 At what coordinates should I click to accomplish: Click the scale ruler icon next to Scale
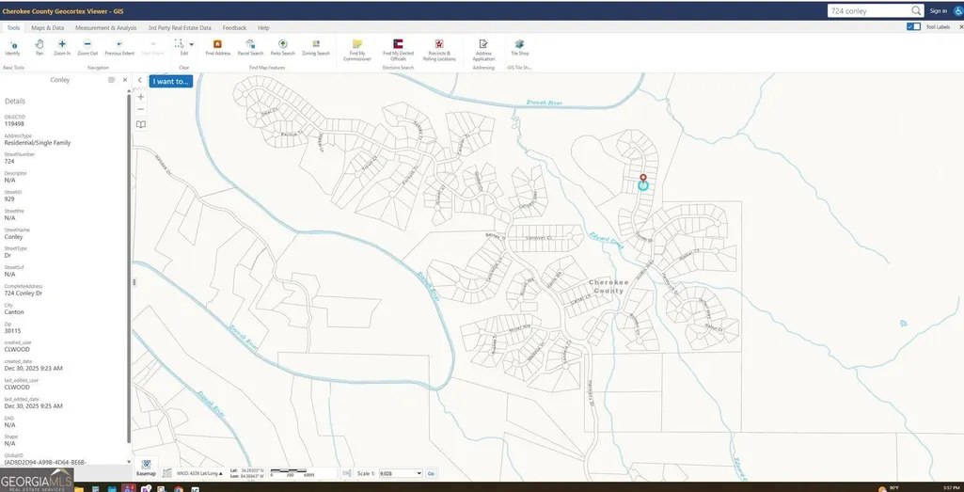pos(346,473)
